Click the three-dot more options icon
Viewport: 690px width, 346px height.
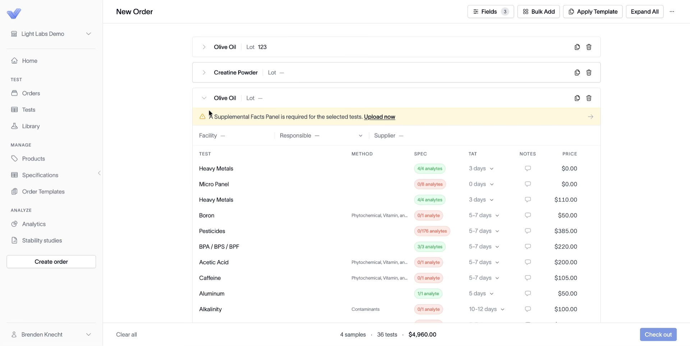click(x=672, y=11)
